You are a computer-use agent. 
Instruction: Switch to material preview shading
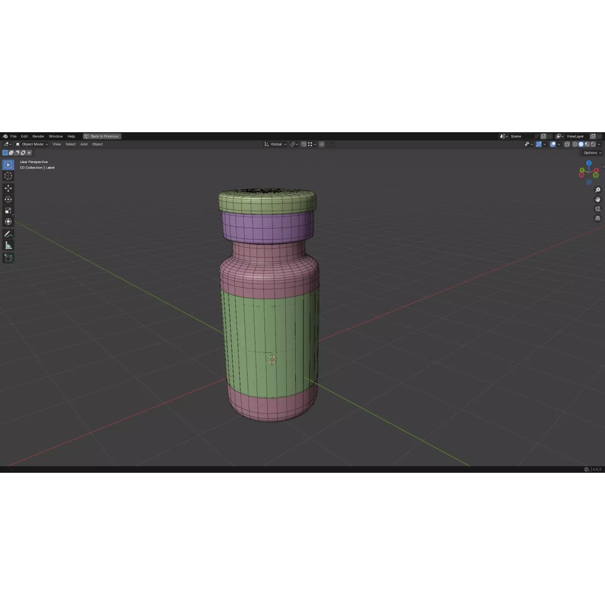[587, 145]
